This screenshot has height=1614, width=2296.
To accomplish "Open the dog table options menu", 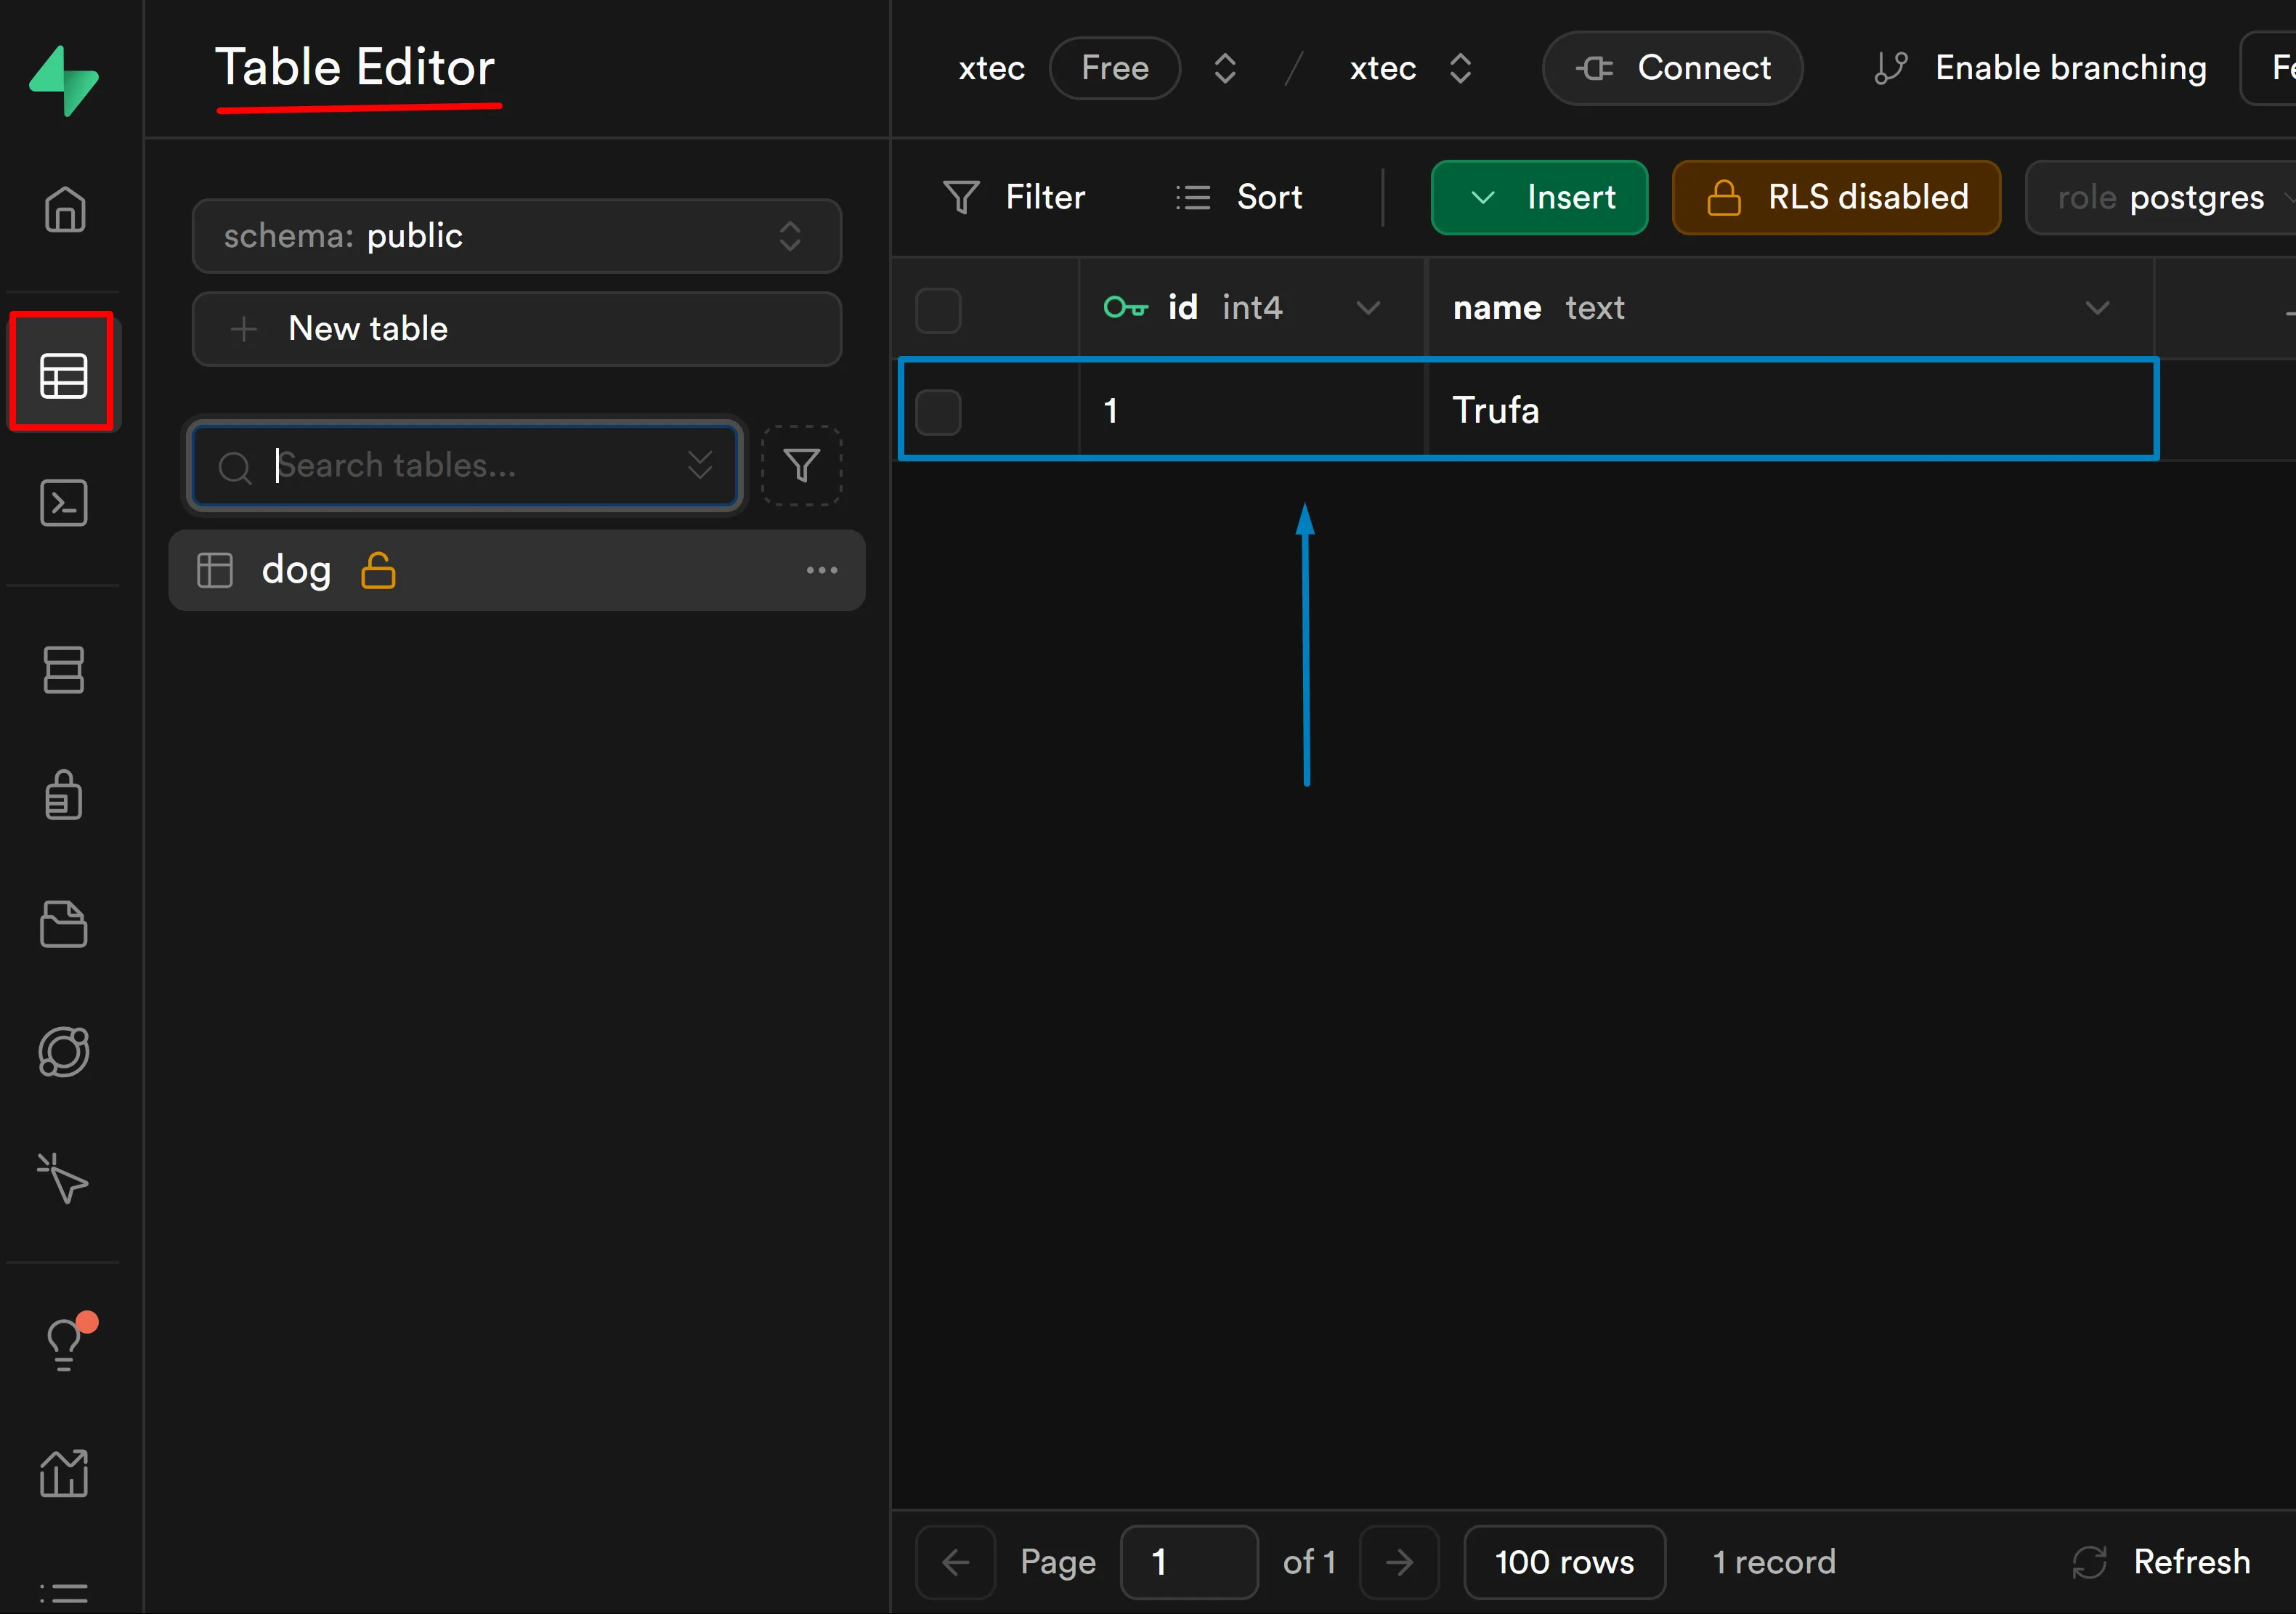I will pos(821,570).
